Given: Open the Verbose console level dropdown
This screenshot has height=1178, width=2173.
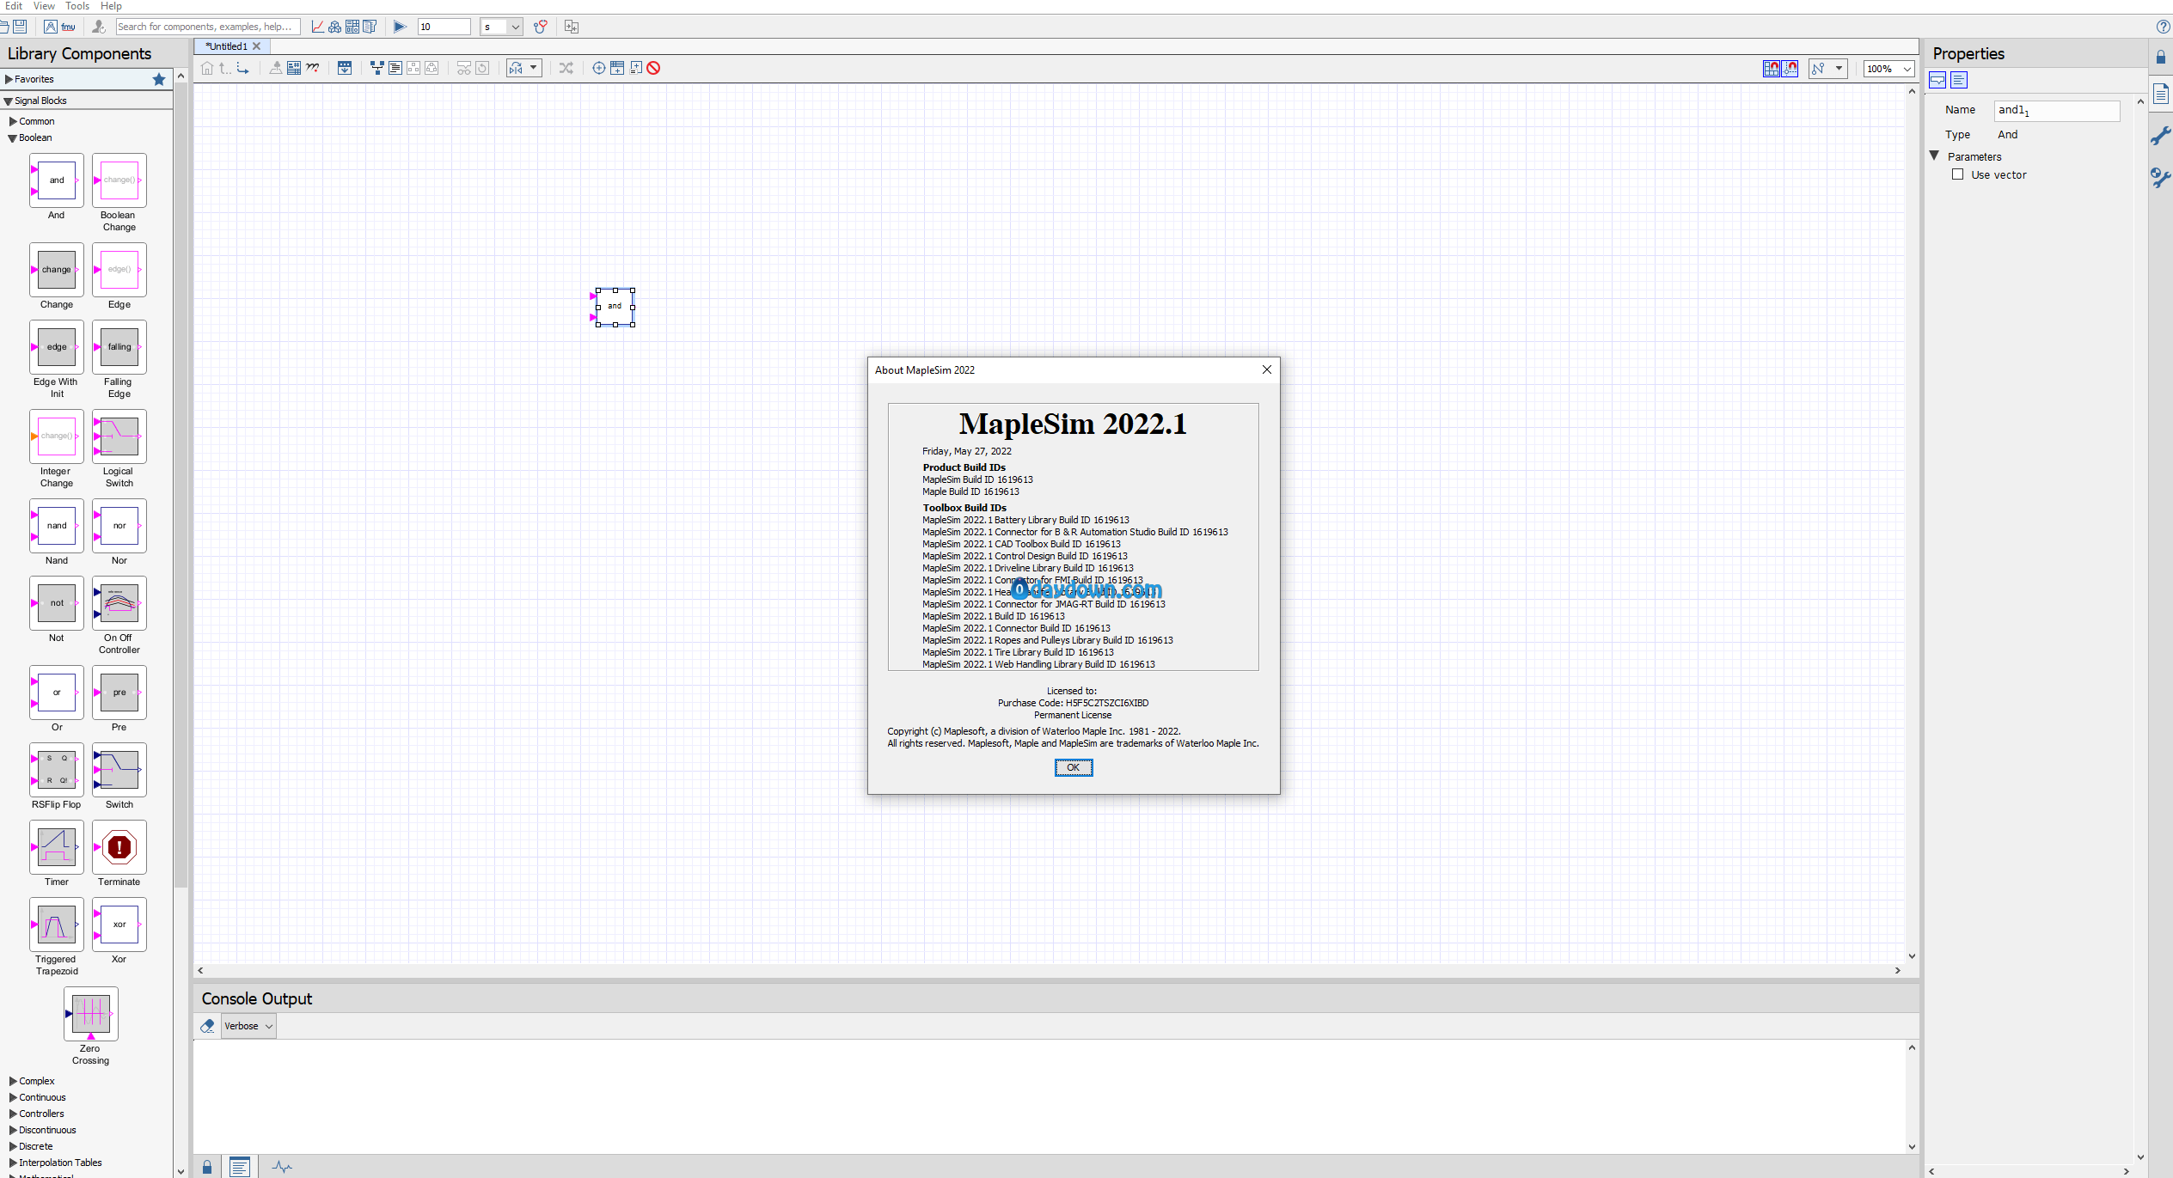Looking at the screenshot, I should point(248,1026).
